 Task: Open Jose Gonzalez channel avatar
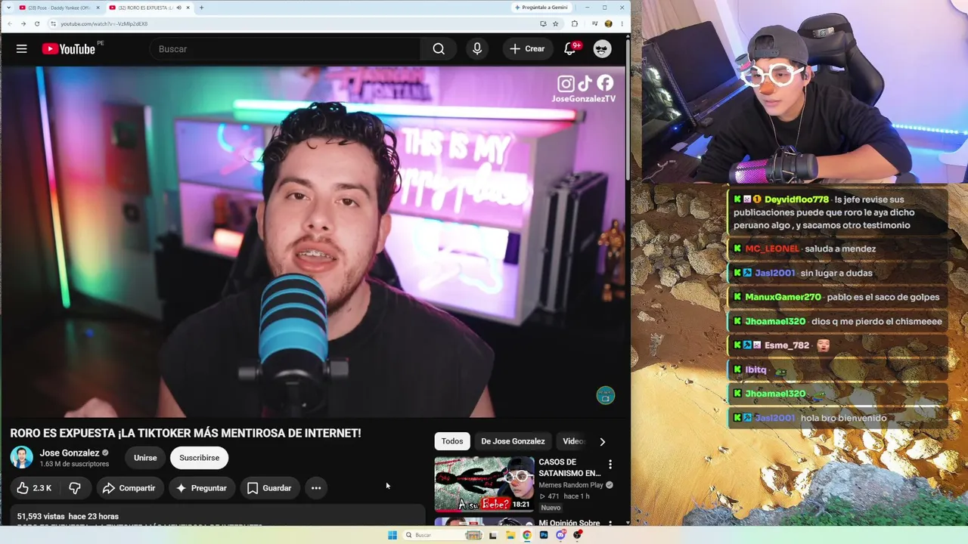pyautogui.click(x=21, y=458)
